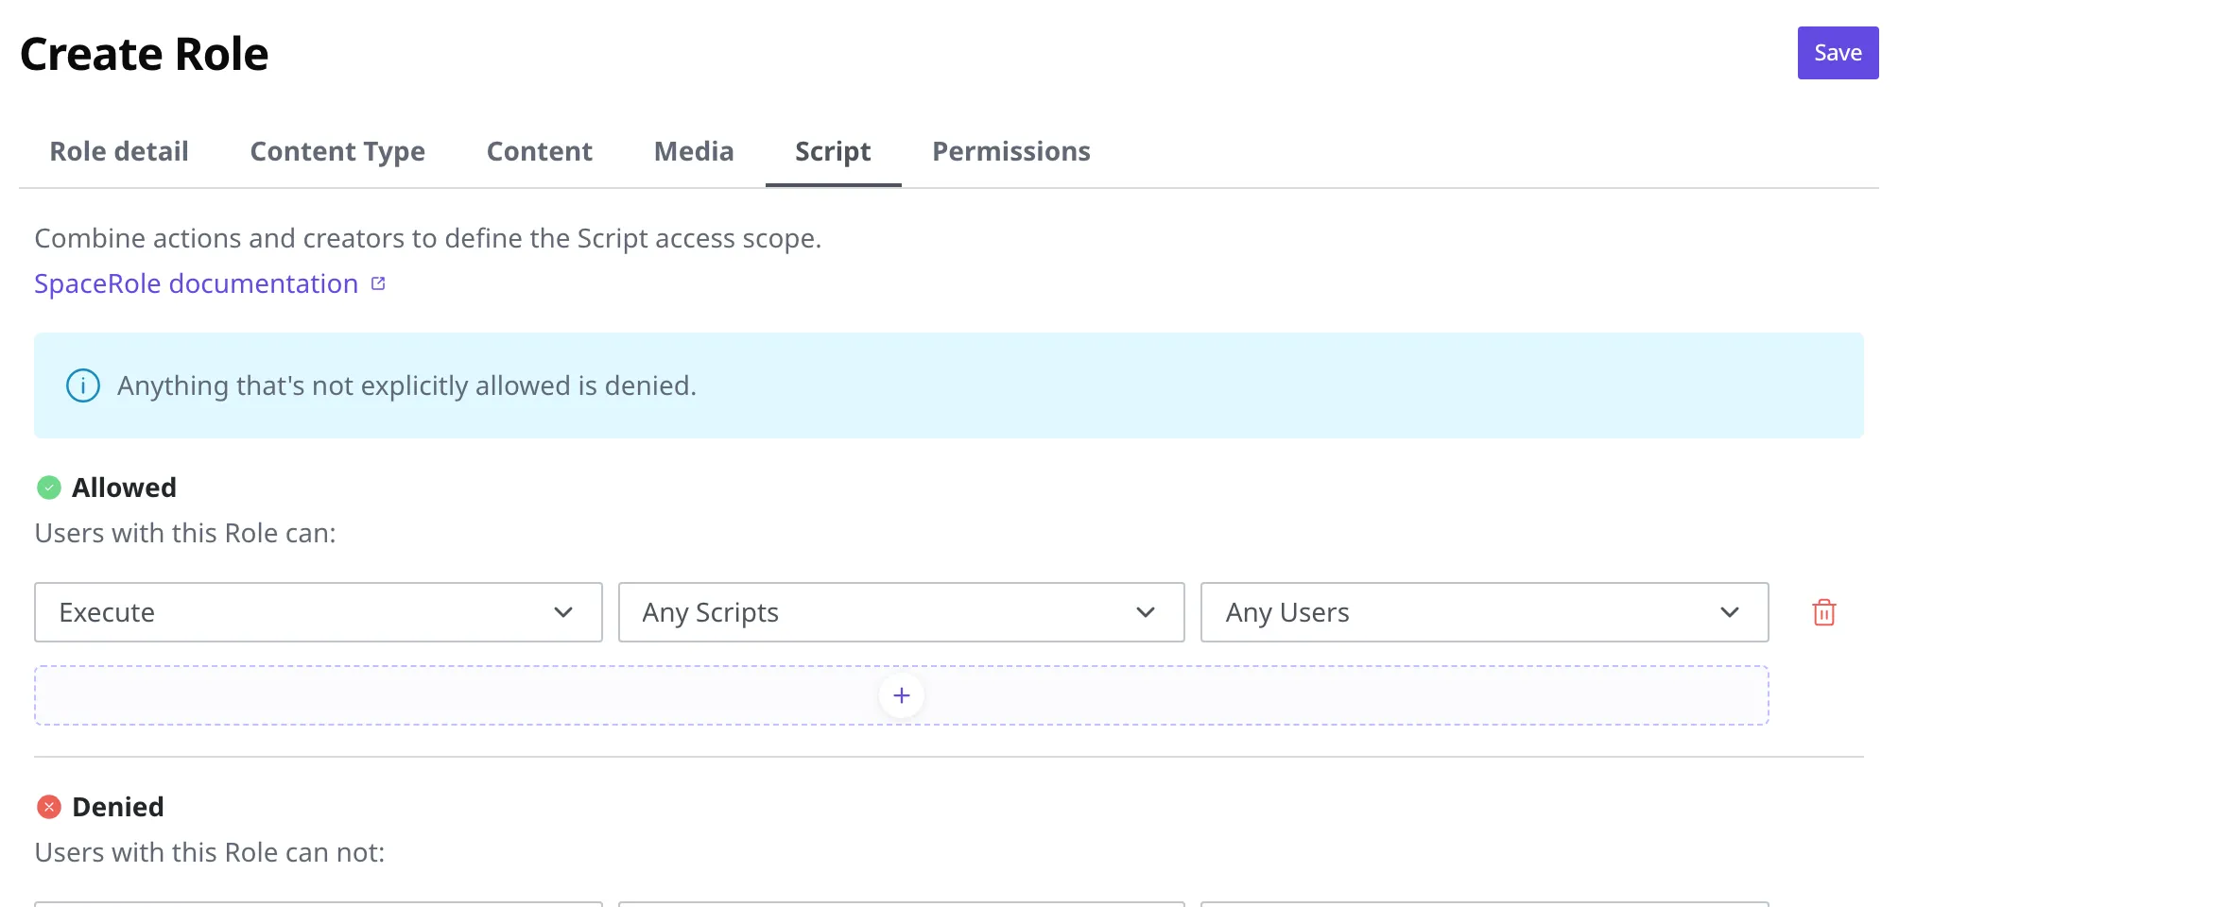Add a new allowed rule with plus button
Image resolution: width=2227 pixels, height=907 pixels.
click(902, 695)
